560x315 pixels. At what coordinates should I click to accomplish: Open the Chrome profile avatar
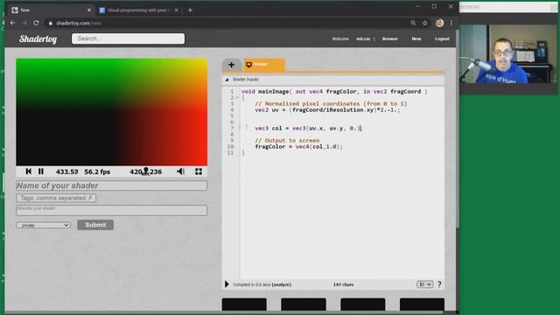[x=439, y=23]
